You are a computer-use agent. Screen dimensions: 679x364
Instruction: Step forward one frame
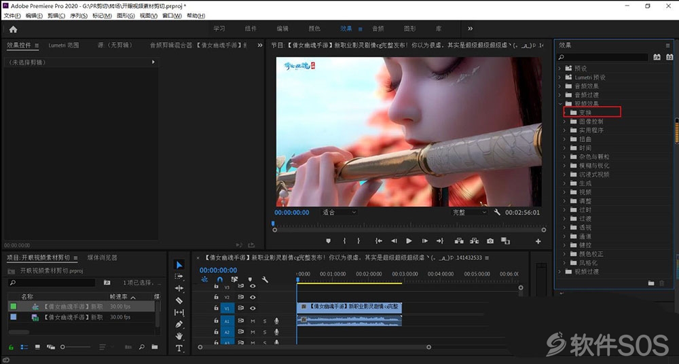click(x=425, y=241)
